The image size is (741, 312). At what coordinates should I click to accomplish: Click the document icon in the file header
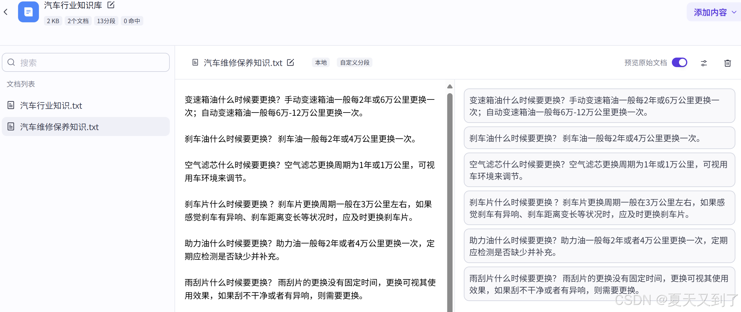click(x=195, y=62)
